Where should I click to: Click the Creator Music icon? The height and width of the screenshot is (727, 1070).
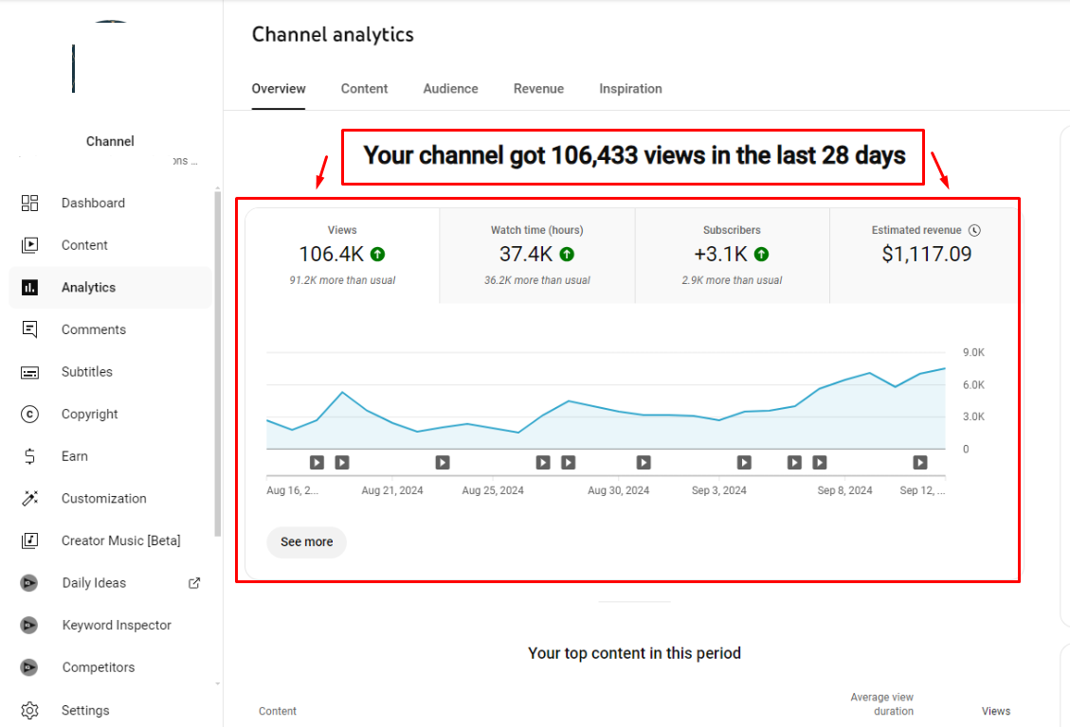click(x=29, y=541)
